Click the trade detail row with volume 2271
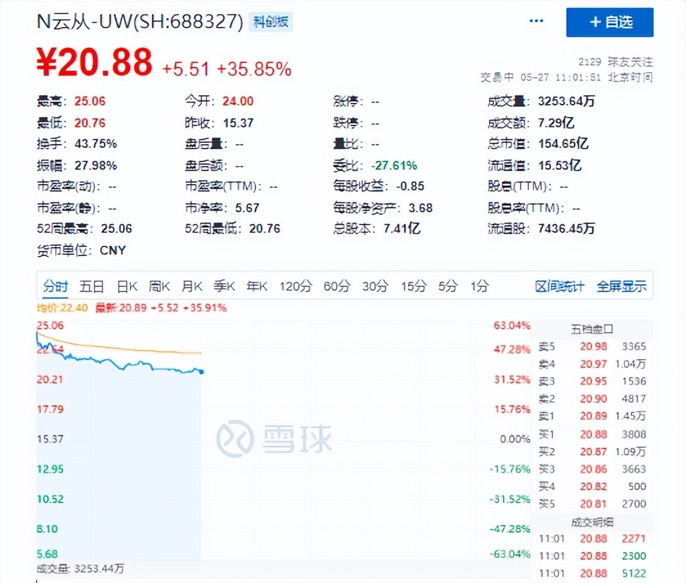The width and height of the screenshot is (686, 583). (x=592, y=539)
